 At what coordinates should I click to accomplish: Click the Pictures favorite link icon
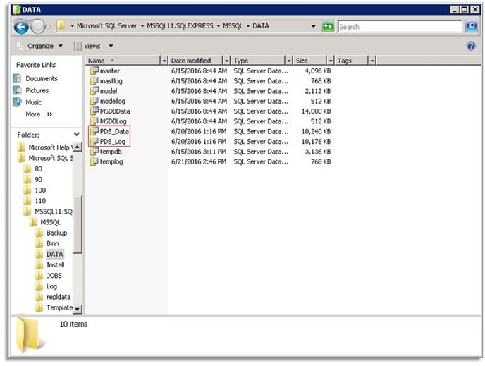click(17, 90)
